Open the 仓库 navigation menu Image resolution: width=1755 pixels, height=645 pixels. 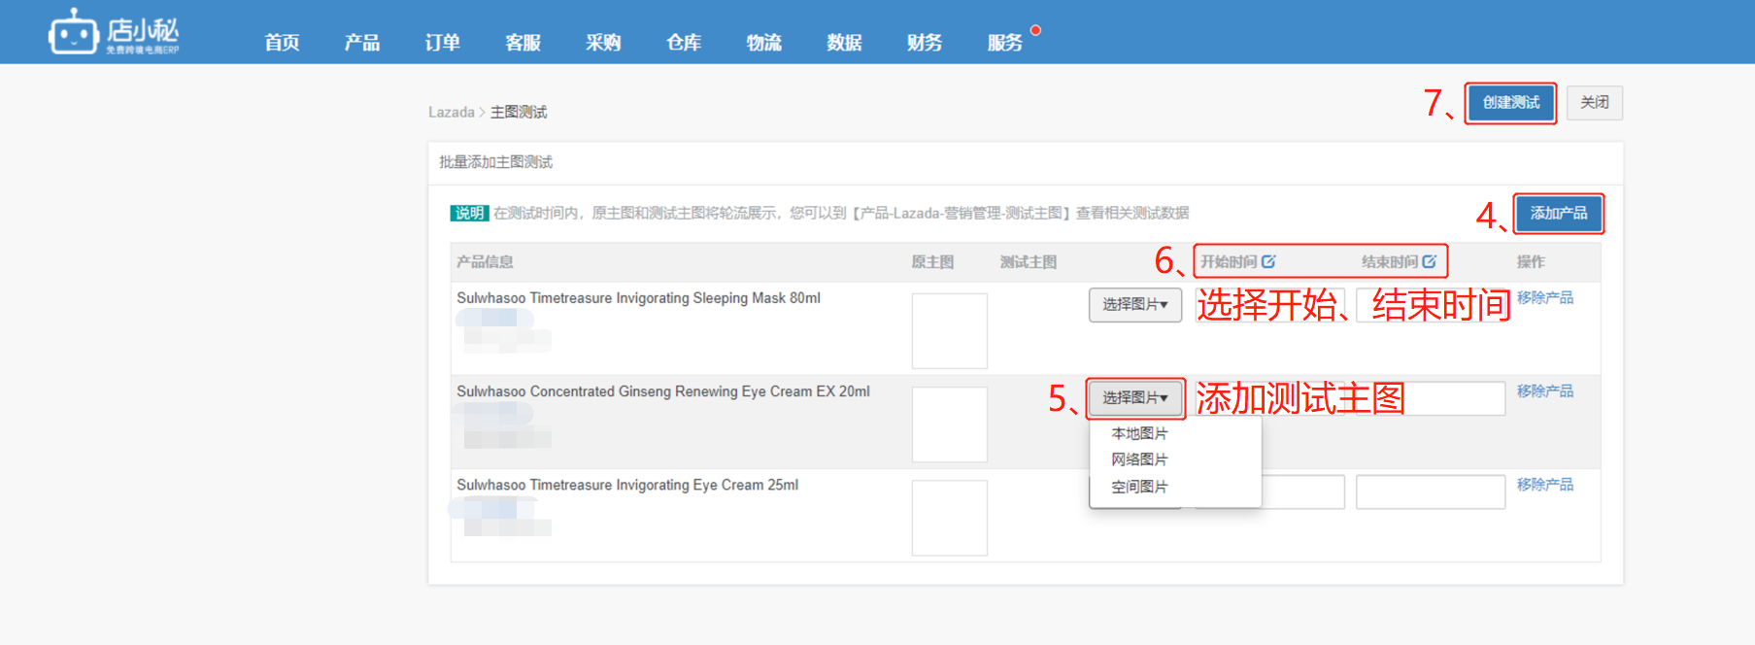point(684,42)
